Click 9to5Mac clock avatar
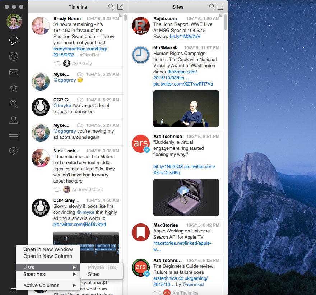Screen dimensions: 316x295 [141, 55]
